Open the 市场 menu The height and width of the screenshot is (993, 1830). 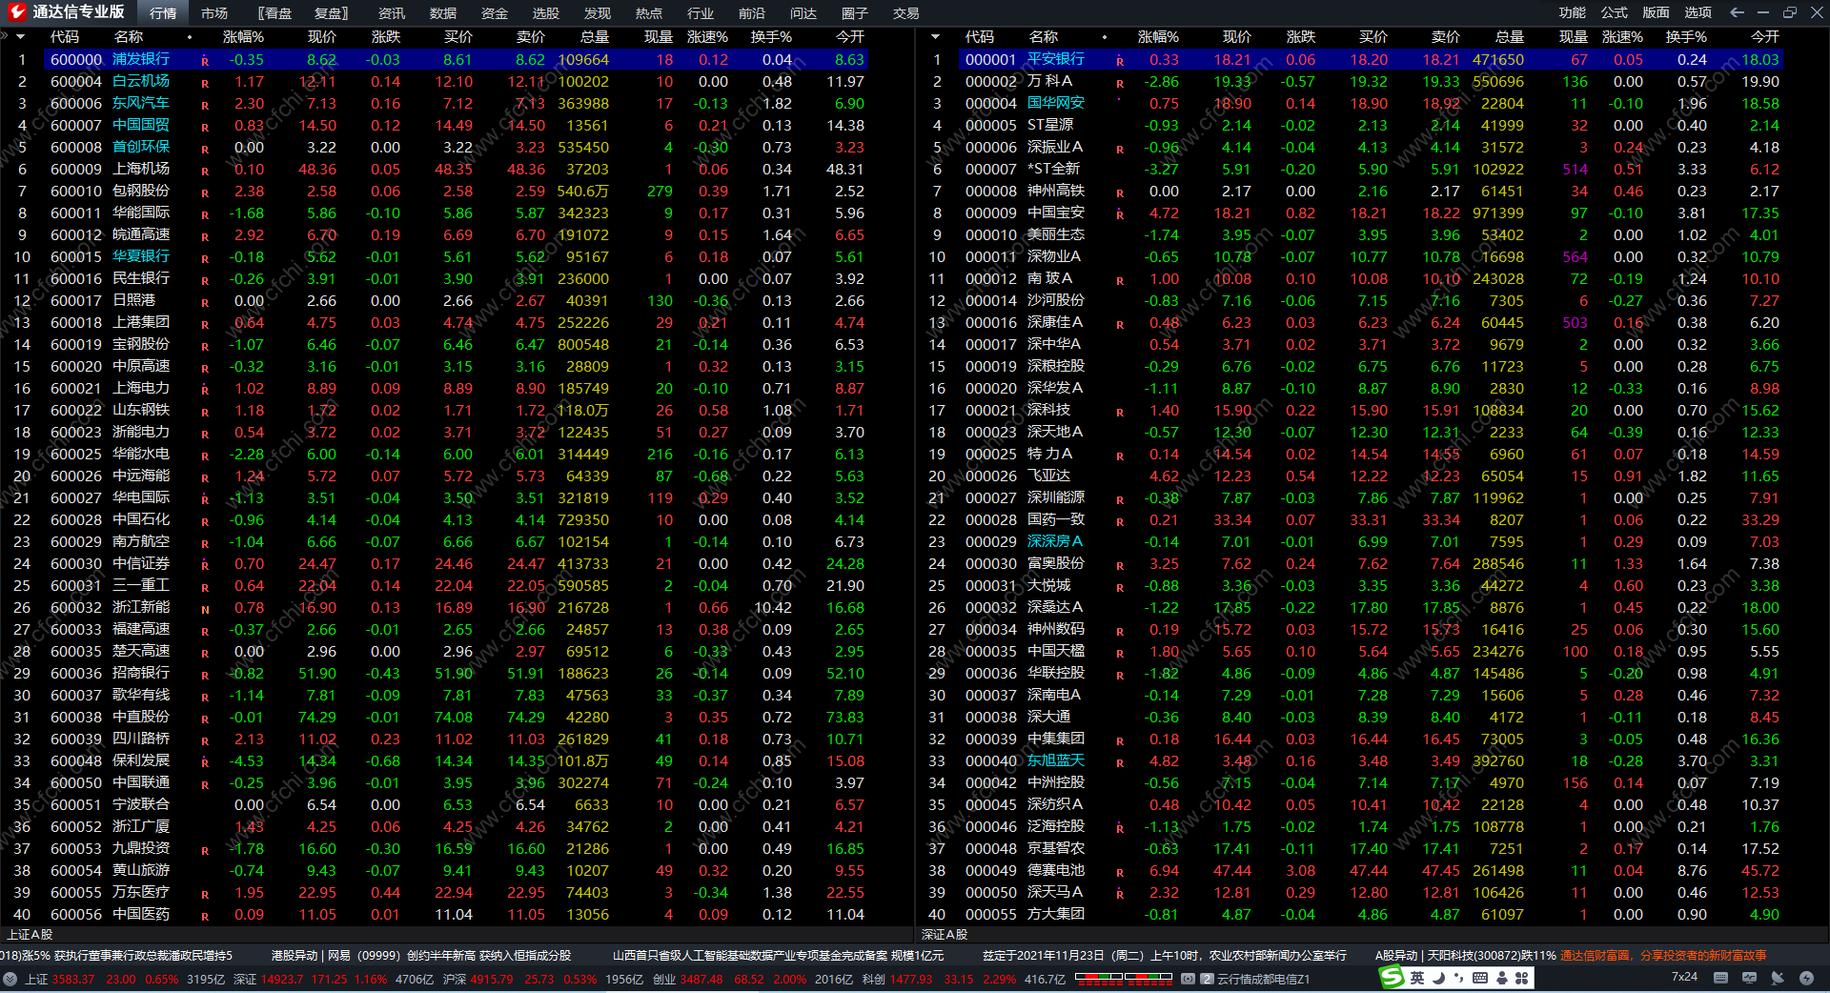(214, 13)
